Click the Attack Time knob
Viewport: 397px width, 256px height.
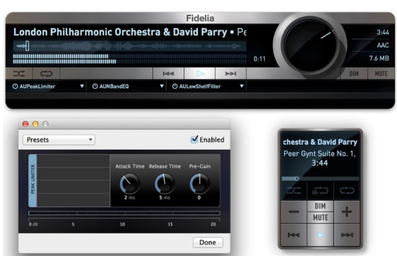pyautogui.click(x=129, y=183)
